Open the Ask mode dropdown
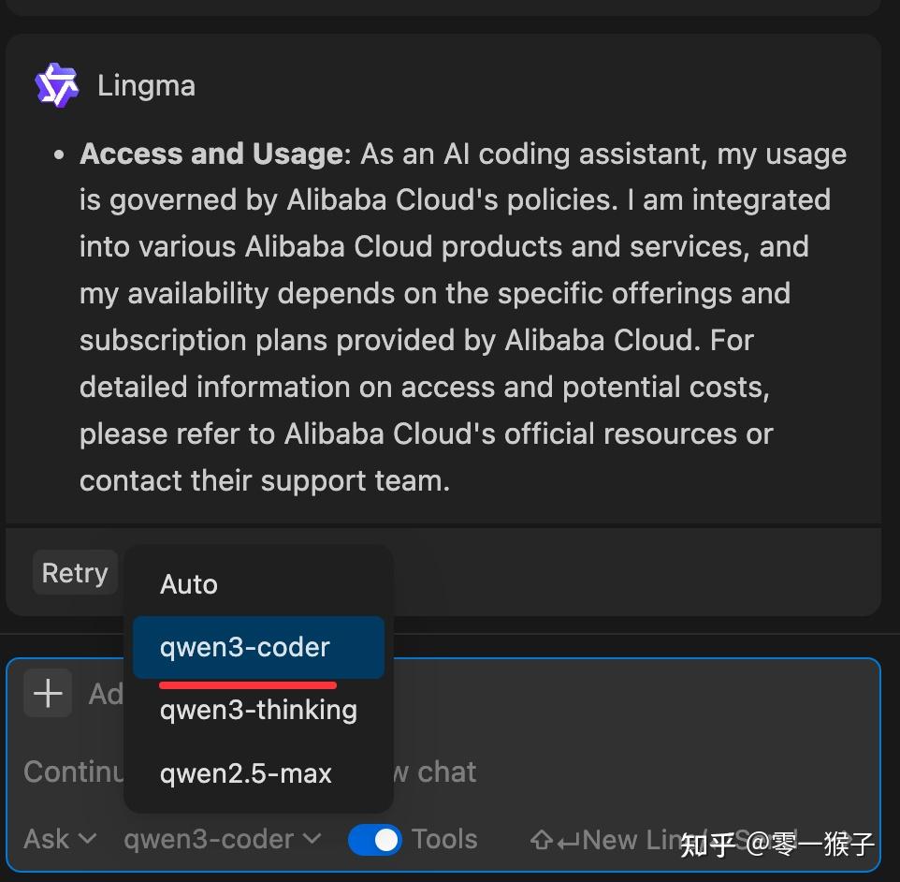900x882 pixels. 60,840
